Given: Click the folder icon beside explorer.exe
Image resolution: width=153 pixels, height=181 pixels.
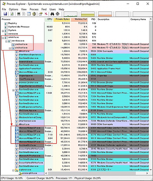Looking at the screenshot, I should pyautogui.click(x=17, y=170).
